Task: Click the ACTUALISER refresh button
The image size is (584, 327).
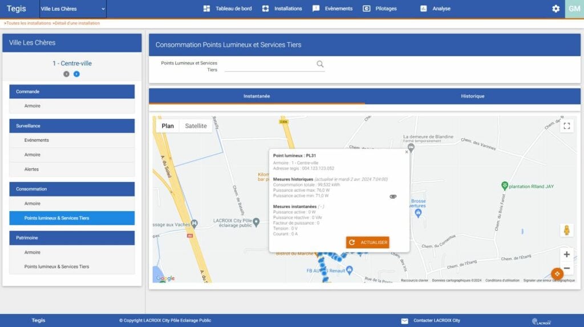Action: point(368,242)
